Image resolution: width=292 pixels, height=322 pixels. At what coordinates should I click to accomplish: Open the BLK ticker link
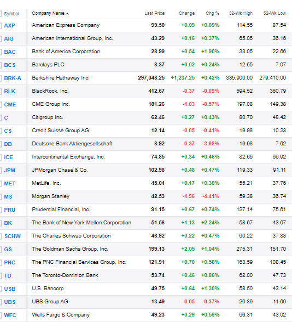9,91
